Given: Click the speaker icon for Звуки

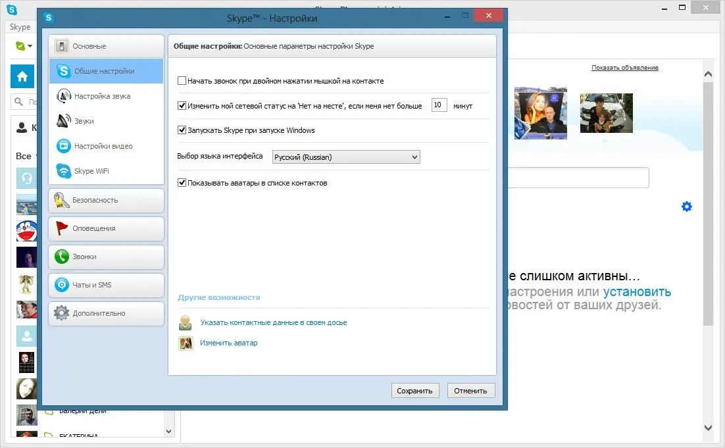Looking at the screenshot, I should pyautogui.click(x=63, y=120).
